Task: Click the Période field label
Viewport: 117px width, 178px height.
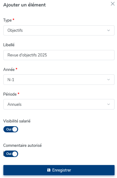Action: click(x=10, y=94)
